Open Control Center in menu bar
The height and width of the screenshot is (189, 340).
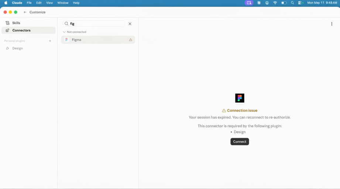[300, 3]
